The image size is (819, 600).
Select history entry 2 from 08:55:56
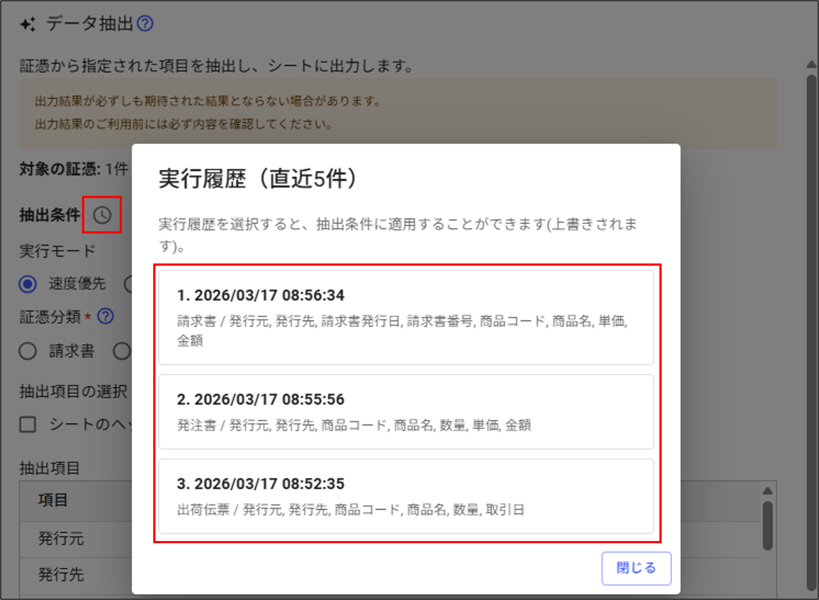click(406, 411)
